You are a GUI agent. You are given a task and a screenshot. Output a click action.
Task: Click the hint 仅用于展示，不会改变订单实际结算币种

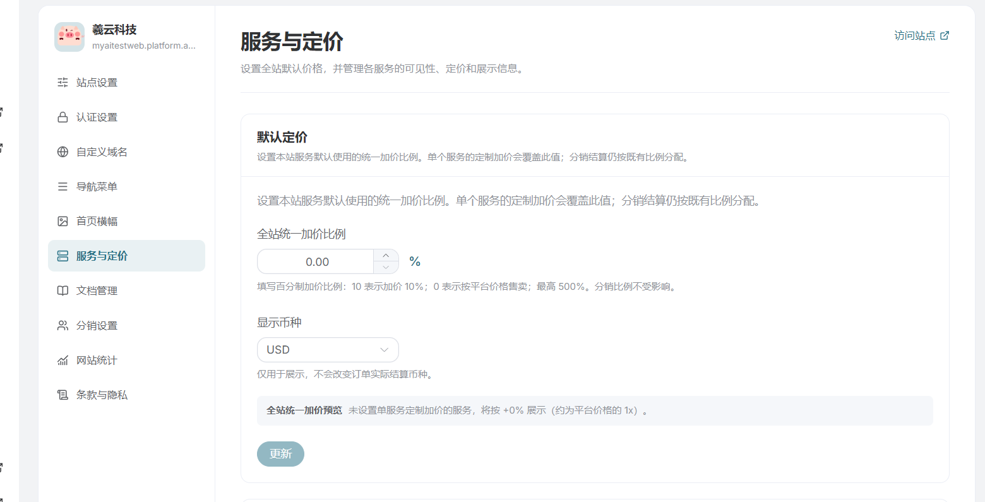(x=346, y=374)
